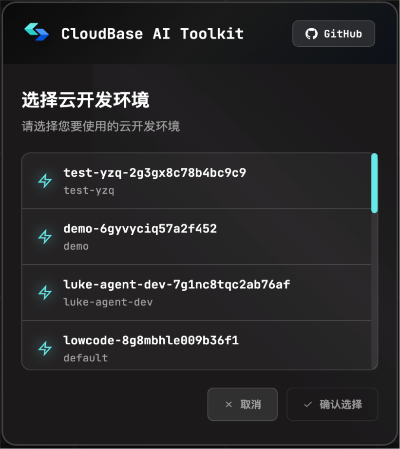Cancel with the 取消 button
This screenshot has height=449, width=400.
[x=243, y=404]
